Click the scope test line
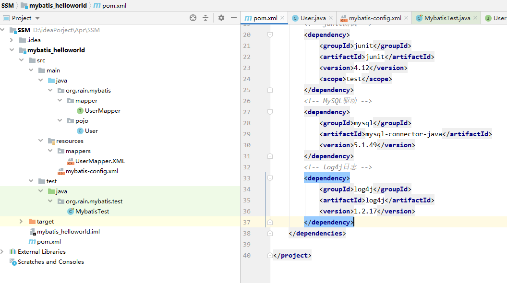This screenshot has height=283, width=507. [356, 79]
